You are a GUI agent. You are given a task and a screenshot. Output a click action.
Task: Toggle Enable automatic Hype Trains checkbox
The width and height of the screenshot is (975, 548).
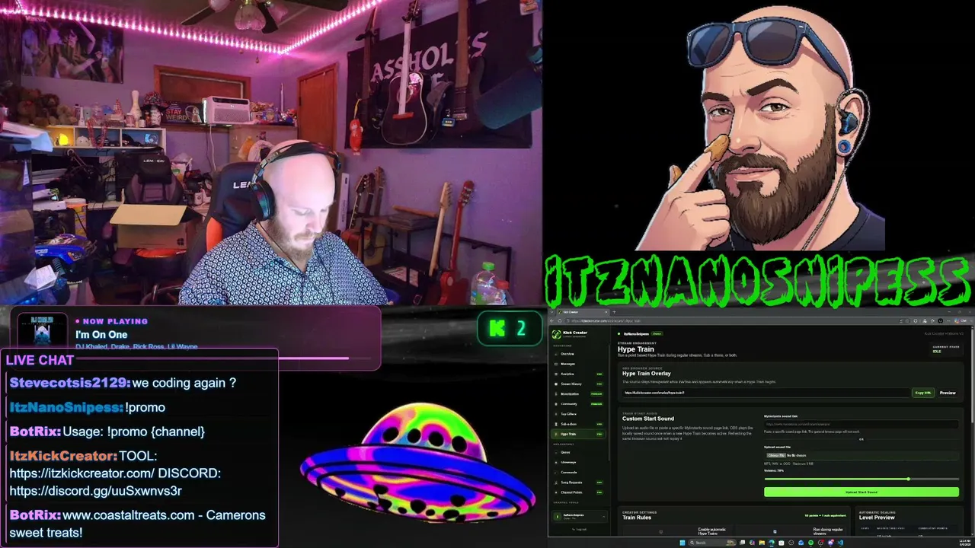(660, 531)
